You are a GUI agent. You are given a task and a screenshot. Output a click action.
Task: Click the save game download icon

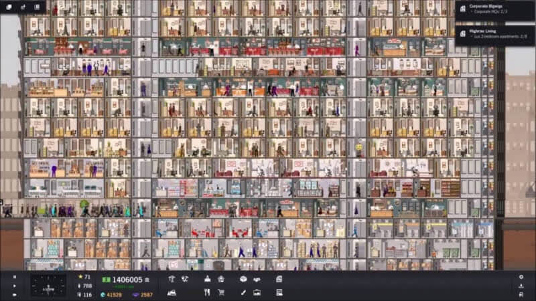tap(521, 286)
